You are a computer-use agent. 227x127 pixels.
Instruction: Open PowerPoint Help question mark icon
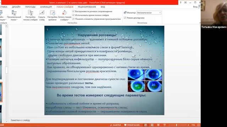click(181, 2)
